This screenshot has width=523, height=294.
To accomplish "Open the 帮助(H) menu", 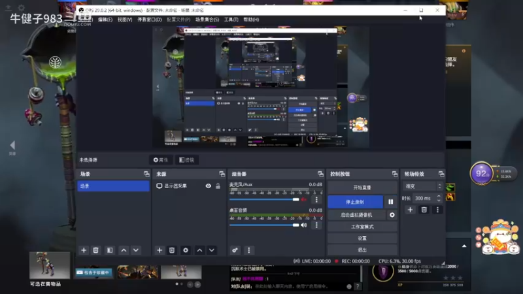I will (251, 20).
